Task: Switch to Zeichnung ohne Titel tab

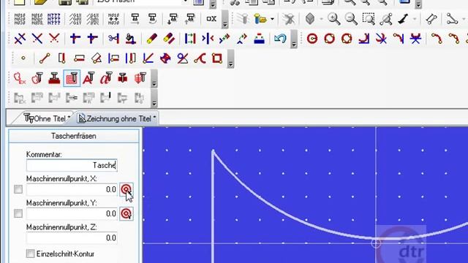Action: click(x=117, y=118)
